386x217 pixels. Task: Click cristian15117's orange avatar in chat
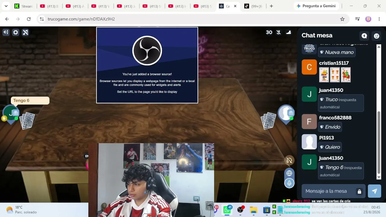(x=309, y=67)
